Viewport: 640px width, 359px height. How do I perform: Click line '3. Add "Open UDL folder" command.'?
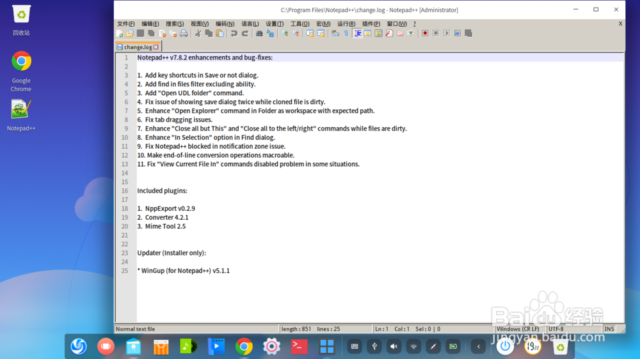click(x=190, y=93)
